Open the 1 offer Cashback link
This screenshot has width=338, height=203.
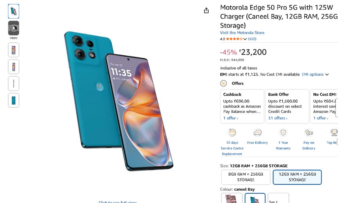coord(231,118)
